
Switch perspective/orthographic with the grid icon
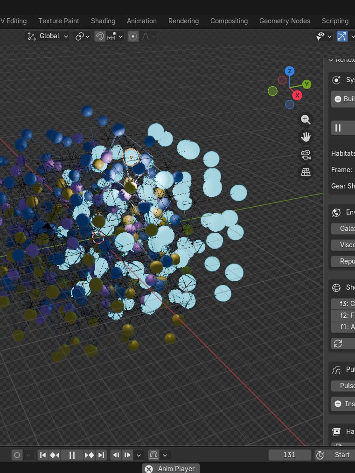pyautogui.click(x=306, y=172)
